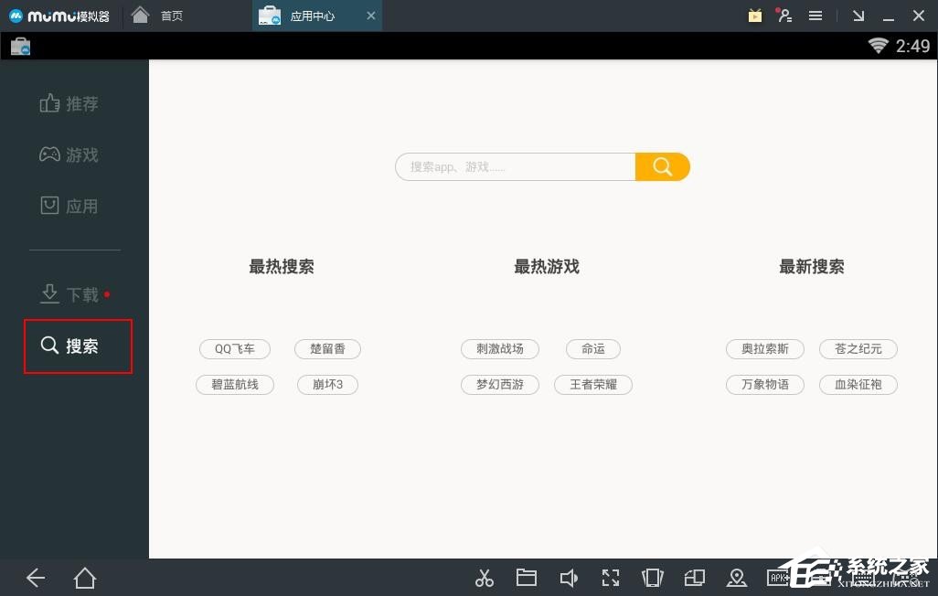938x596 pixels.
Task: Open the MuMu video icon in title bar
Action: click(755, 16)
